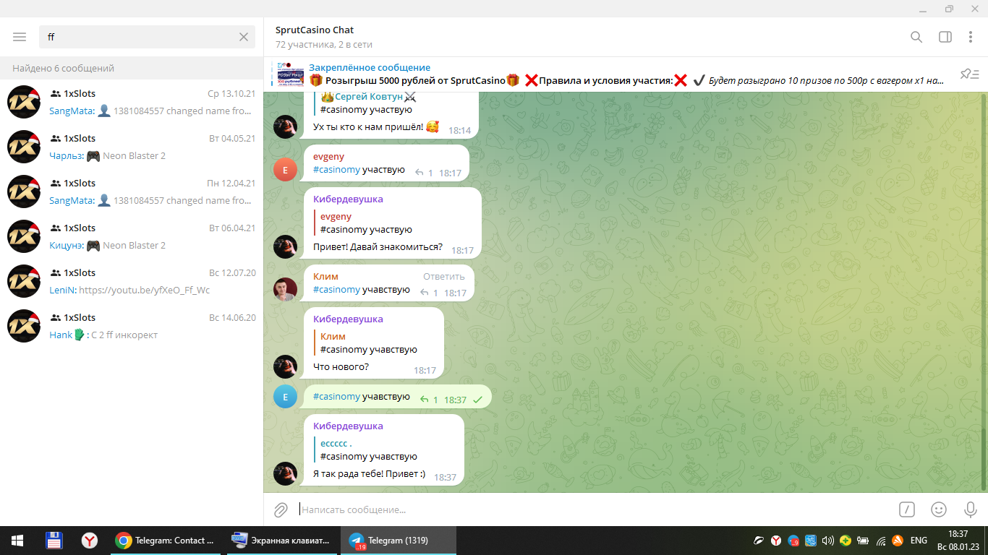Click the search field containing "ff"

147,37
